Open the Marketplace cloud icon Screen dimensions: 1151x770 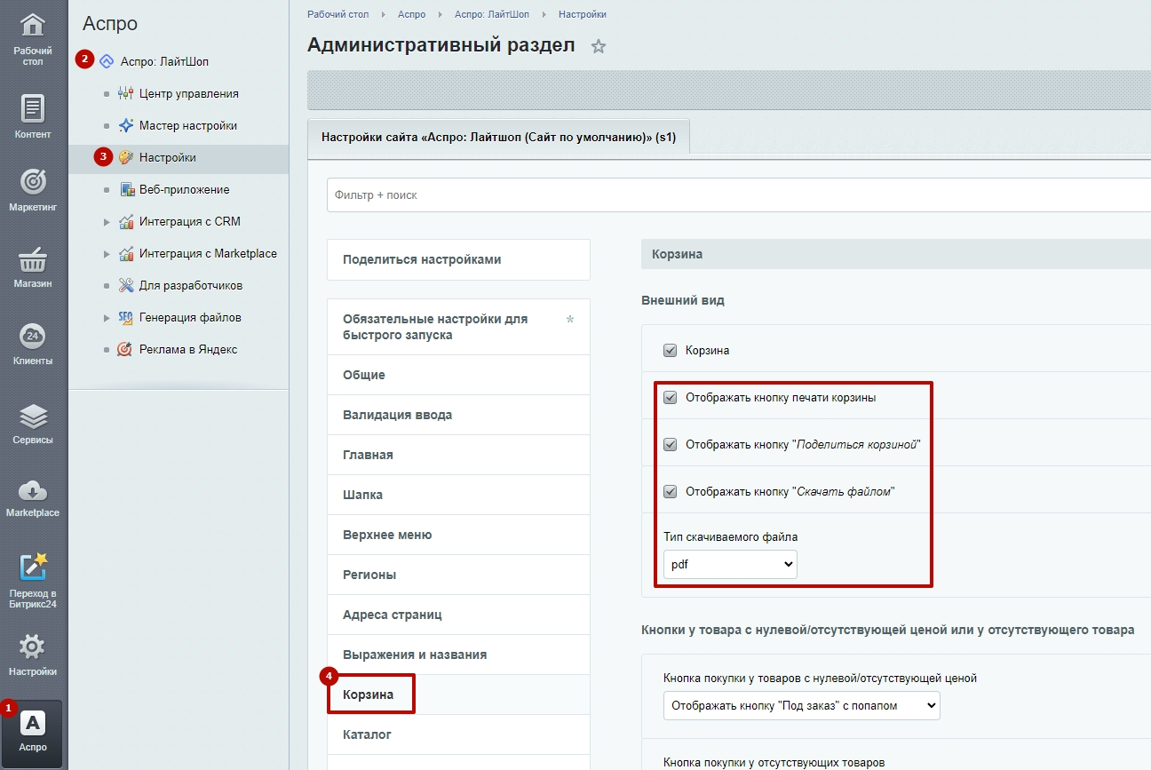[x=33, y=489]
